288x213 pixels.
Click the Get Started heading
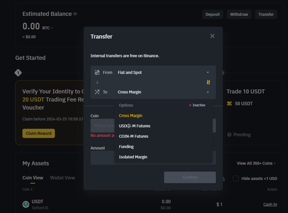click(x=30, y=58)
